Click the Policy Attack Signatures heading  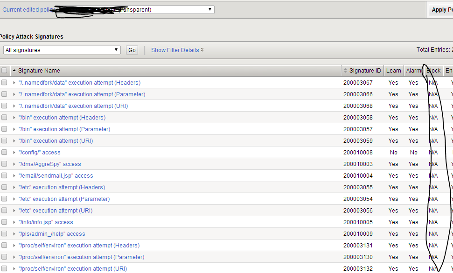point(31,37)
